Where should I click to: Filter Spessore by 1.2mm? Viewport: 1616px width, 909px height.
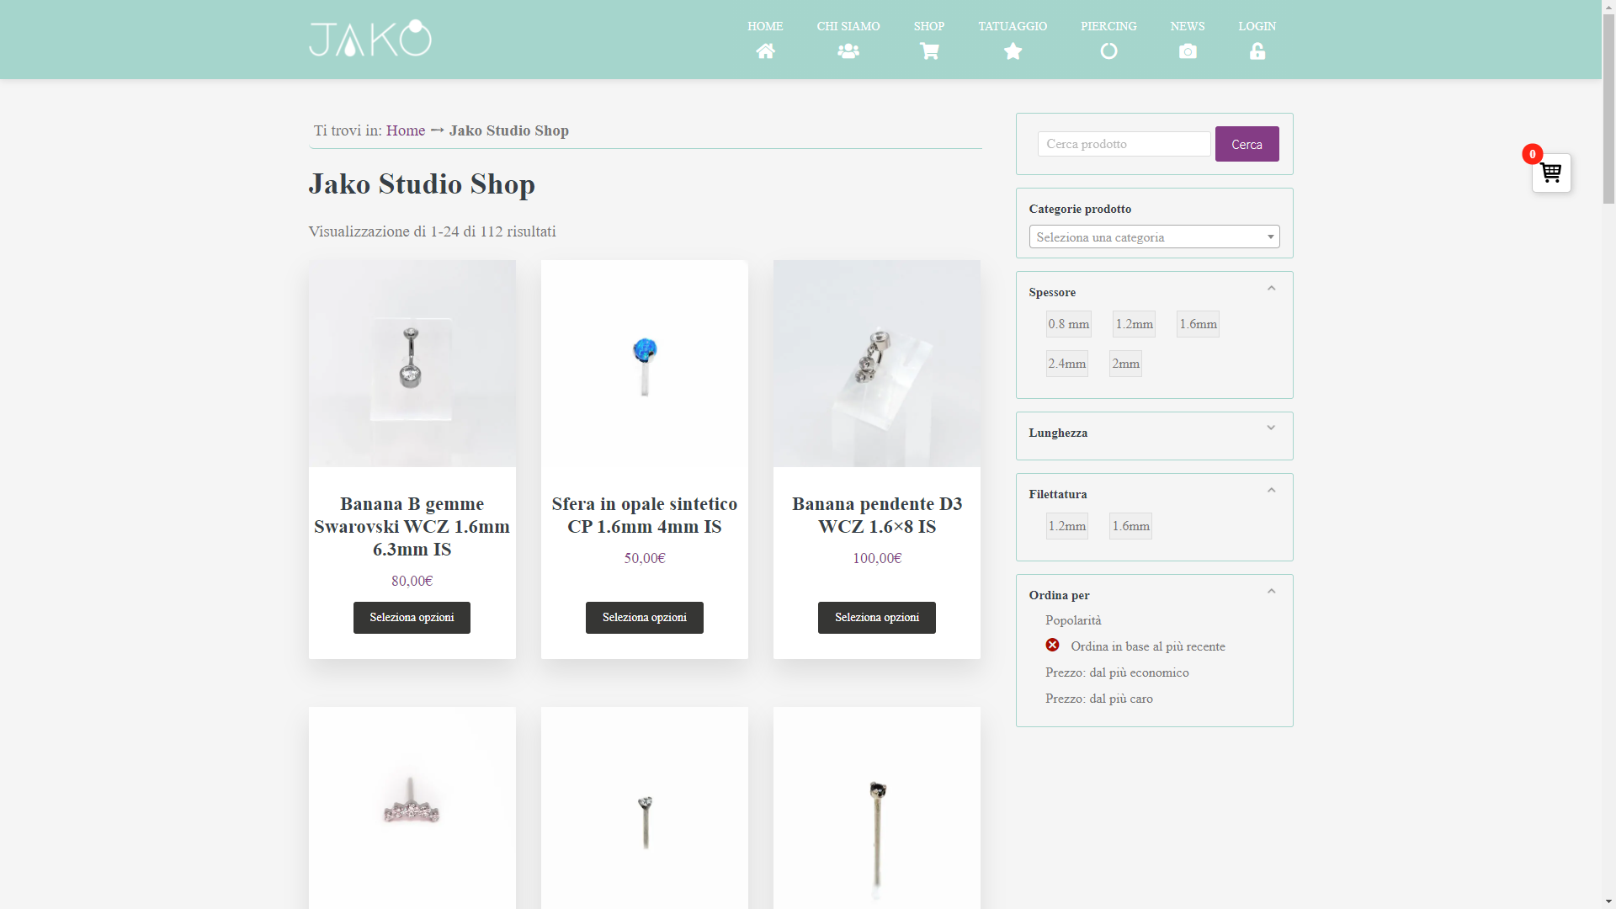1134,324
